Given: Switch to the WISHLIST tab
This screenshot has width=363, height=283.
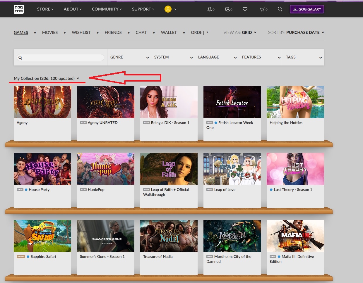Looking at the screenshot, I should coord(81,32).
